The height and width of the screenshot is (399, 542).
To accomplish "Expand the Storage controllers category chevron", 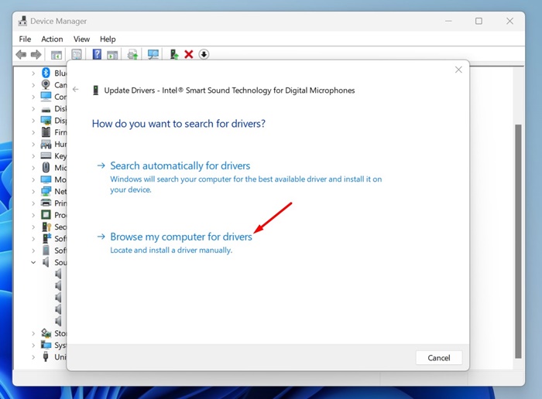I will (33, 333).
